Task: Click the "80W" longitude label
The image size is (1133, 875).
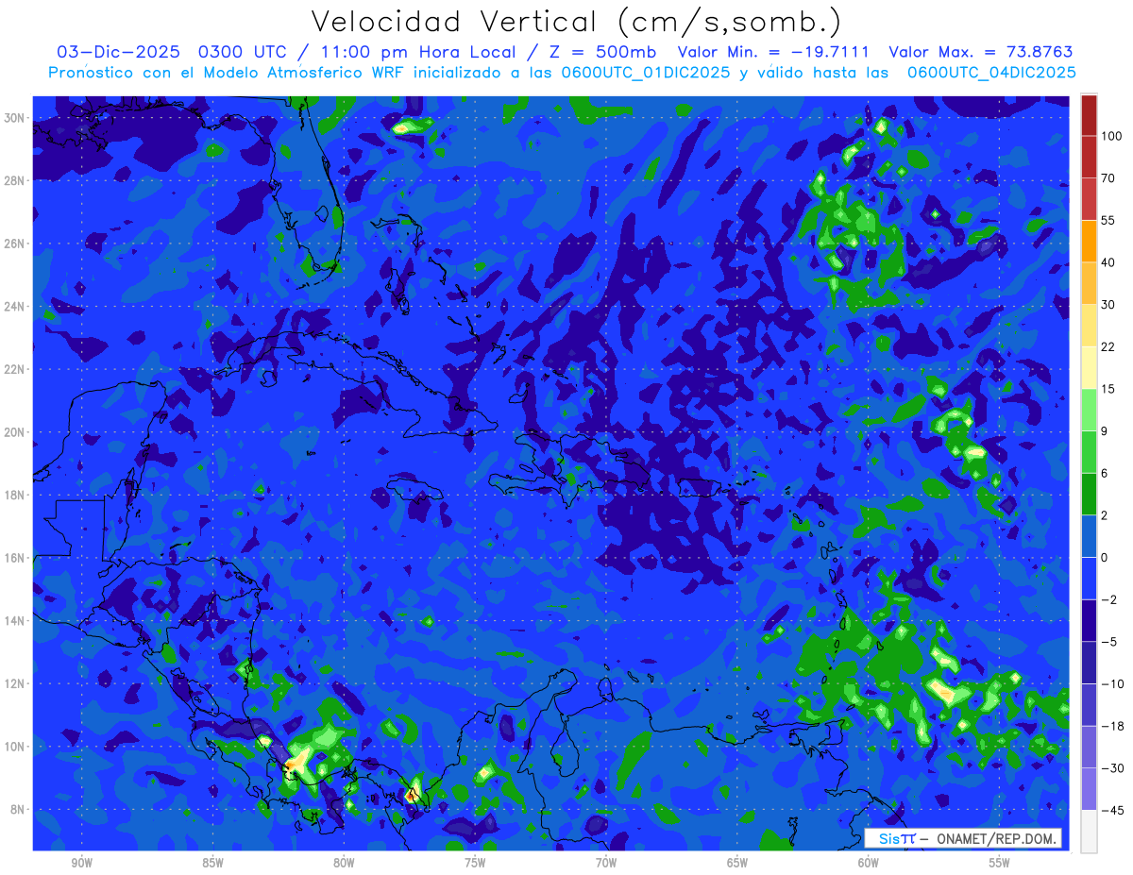Action: point(345,864)
